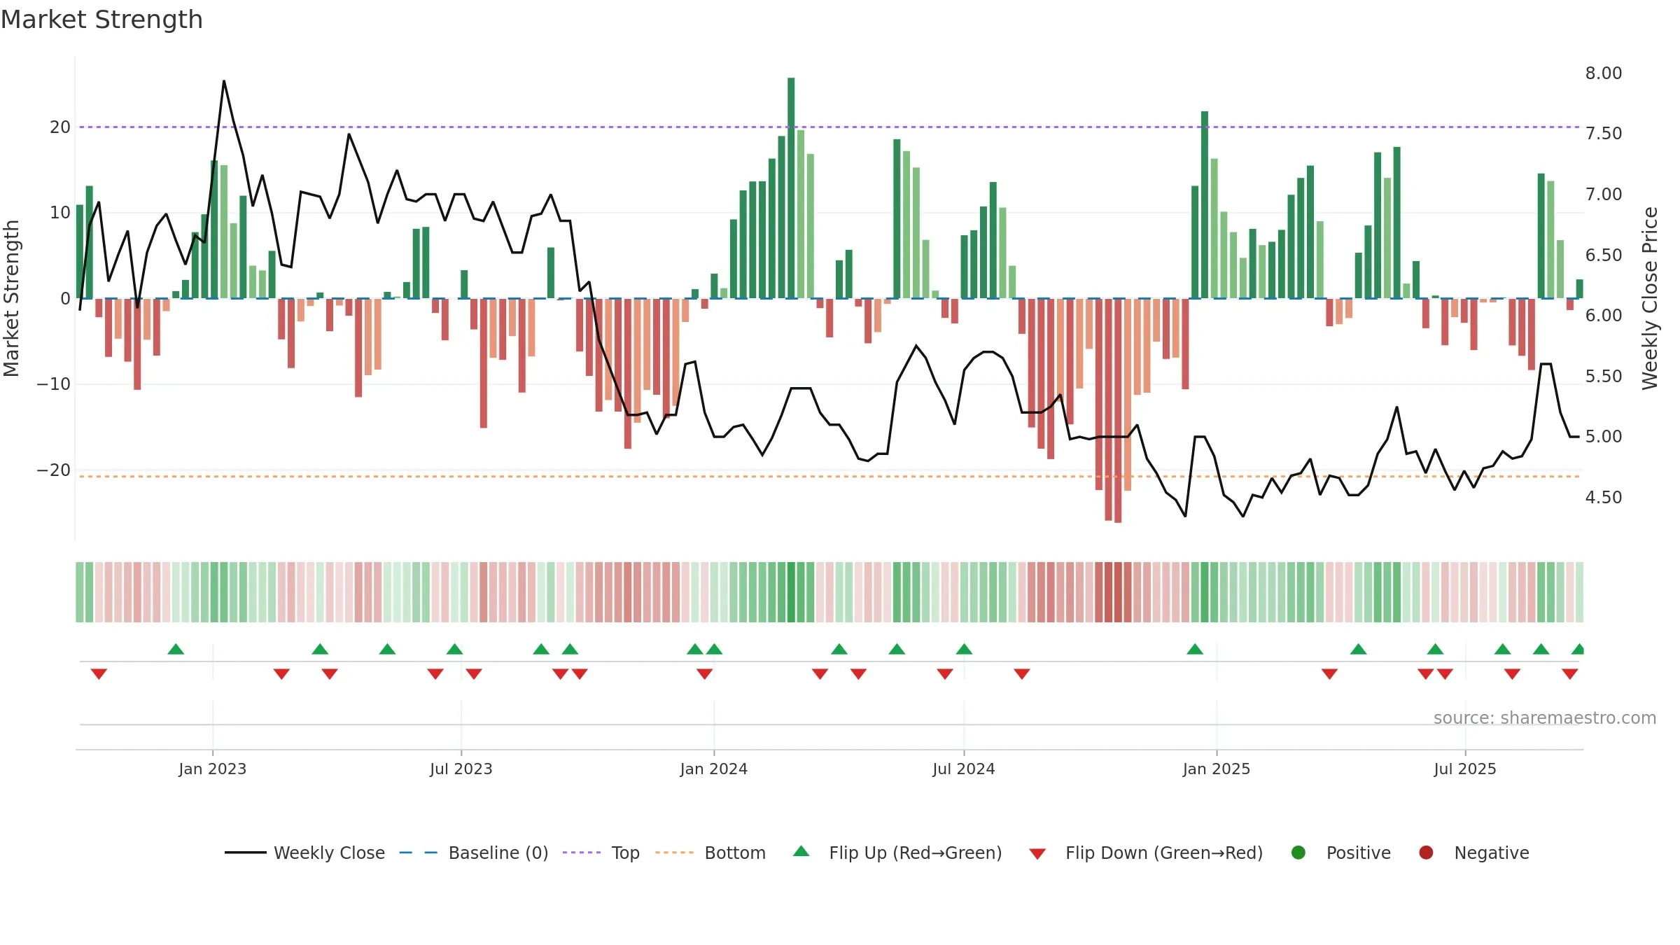This screenshot has height=945, width=1680.
Task: Click the green bar exceeding Top line near Jan 2025
Action: pyautogui.click(x=1205, y=204)
